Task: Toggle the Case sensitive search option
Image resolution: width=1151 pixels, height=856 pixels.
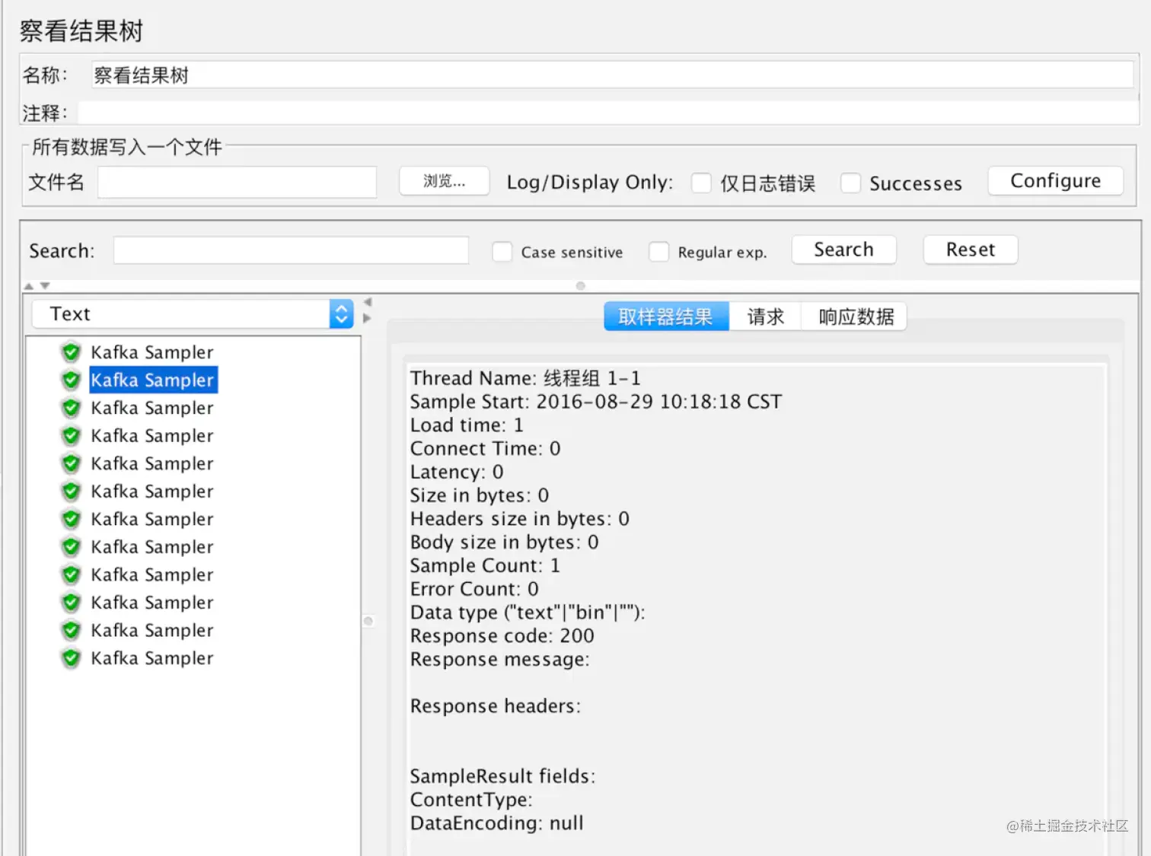Action: 502,251
